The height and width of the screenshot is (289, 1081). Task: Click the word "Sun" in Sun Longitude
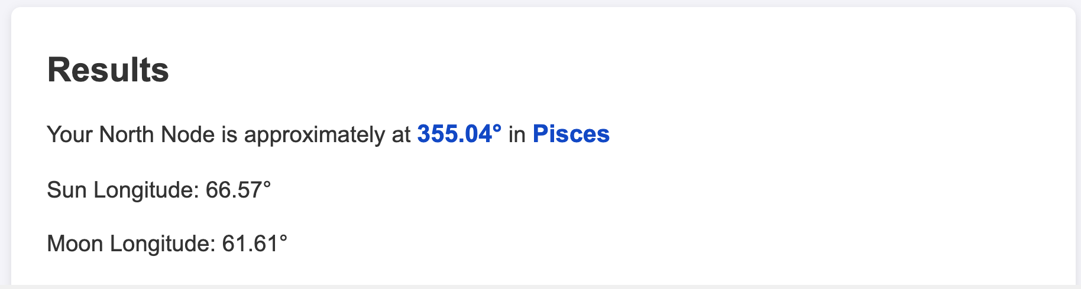click(x=67, y=190)
